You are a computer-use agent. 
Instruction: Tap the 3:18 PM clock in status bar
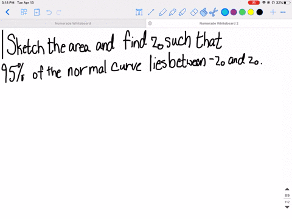8,2
